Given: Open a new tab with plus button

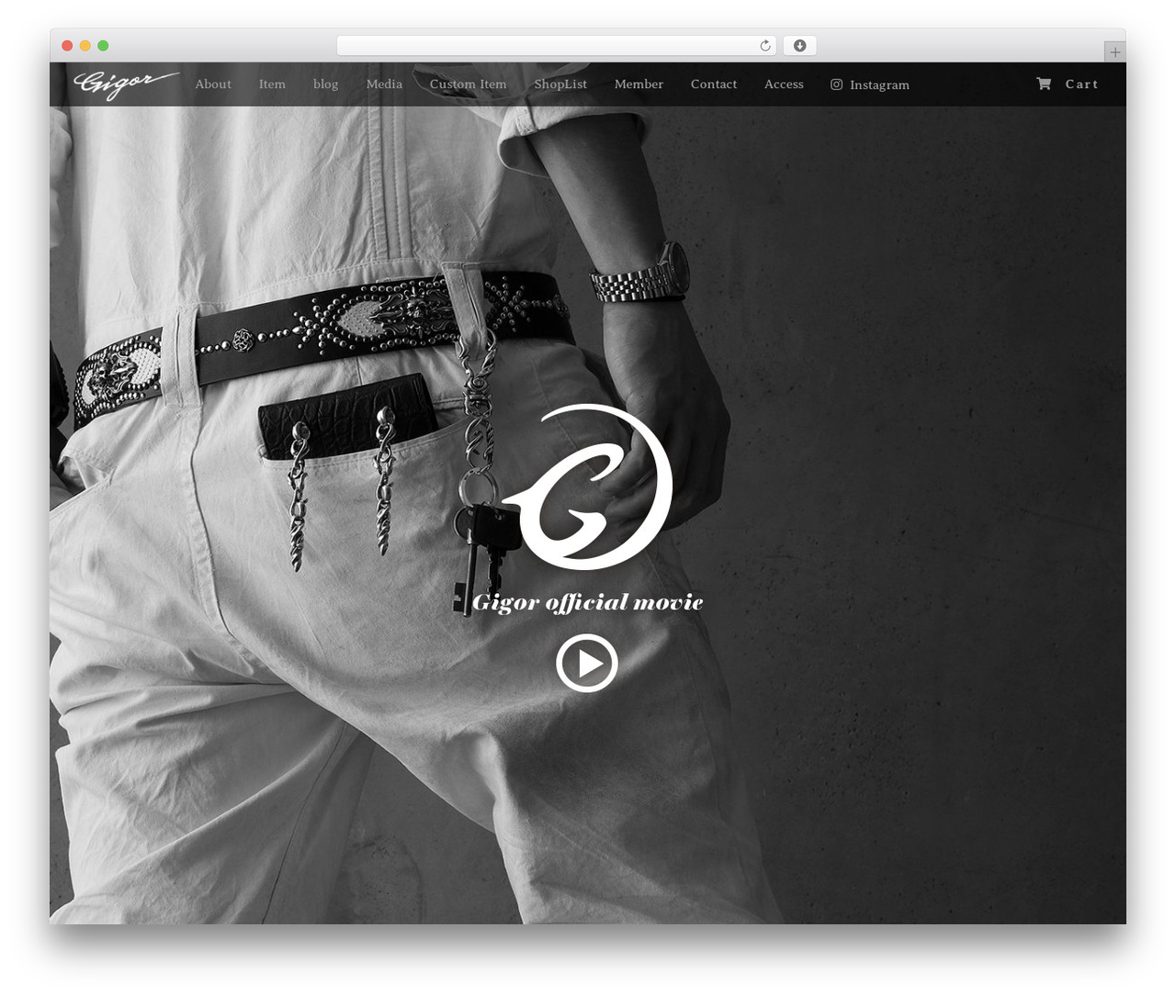Looking at the screenshot, I should pyautogui.click(x=1114, y=52).
